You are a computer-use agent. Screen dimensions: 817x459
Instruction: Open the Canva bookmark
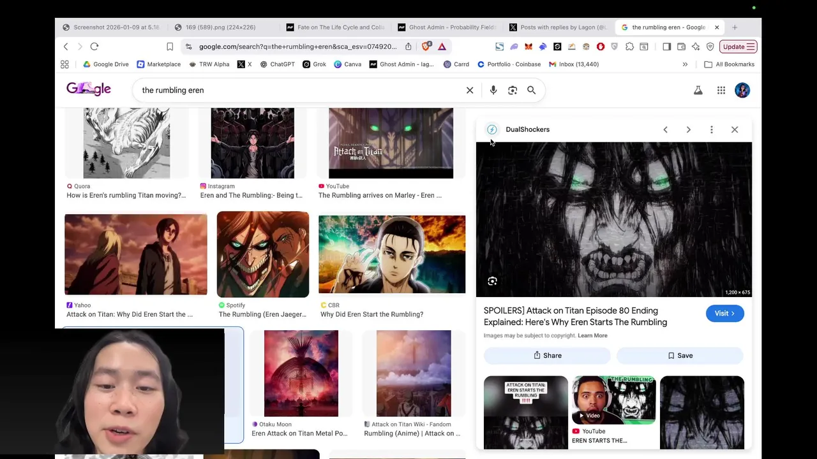pyautogui.click(x=347, y=64)
